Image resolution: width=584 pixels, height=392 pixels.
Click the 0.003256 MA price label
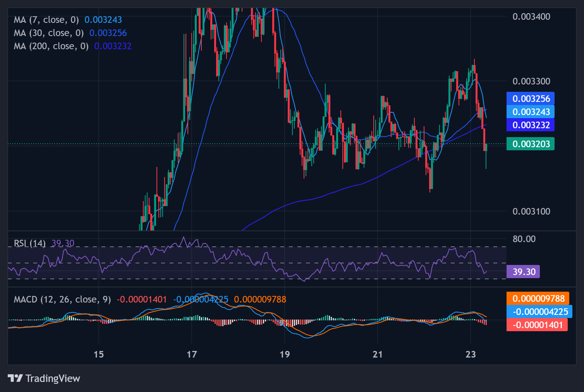531,99
